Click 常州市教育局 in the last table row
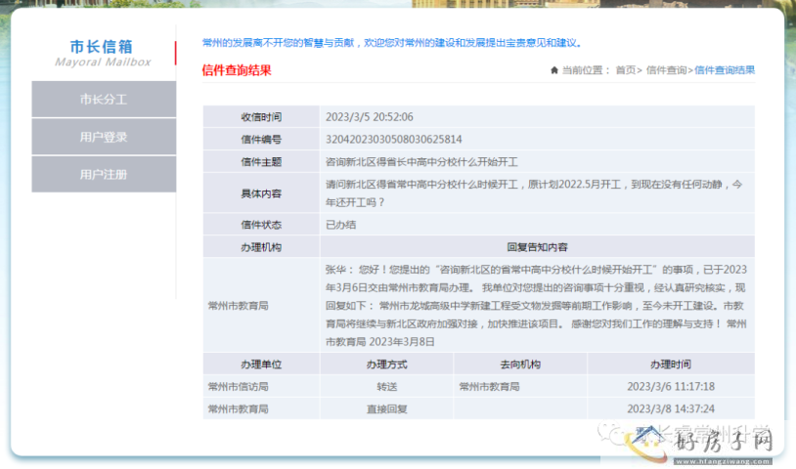796x469 pixels. coord(238,409)
